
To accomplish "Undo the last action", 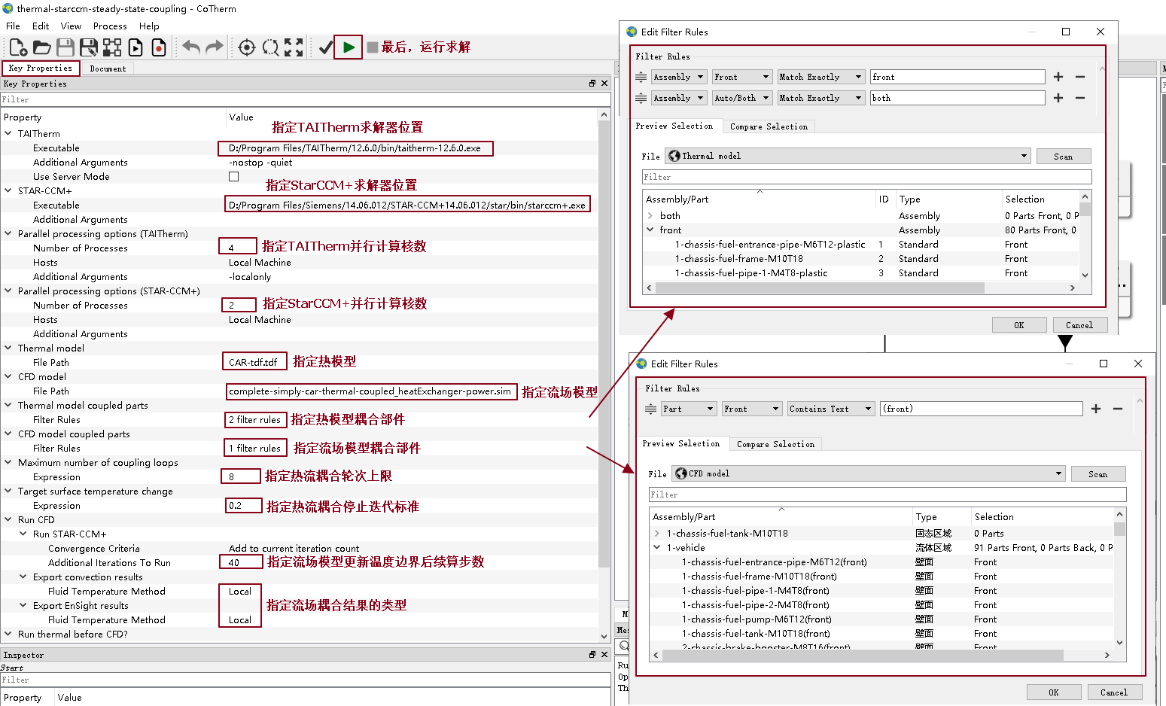I will pos(191,47).
